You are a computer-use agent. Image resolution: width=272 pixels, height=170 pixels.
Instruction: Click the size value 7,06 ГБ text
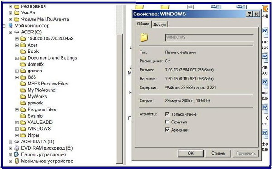pos(189,70)
